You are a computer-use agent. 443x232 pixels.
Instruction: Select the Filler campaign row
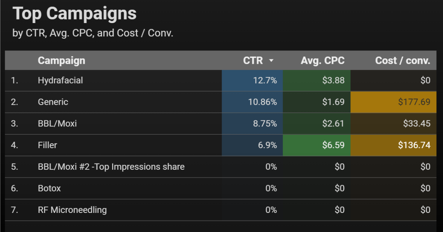tap(48, 145)
